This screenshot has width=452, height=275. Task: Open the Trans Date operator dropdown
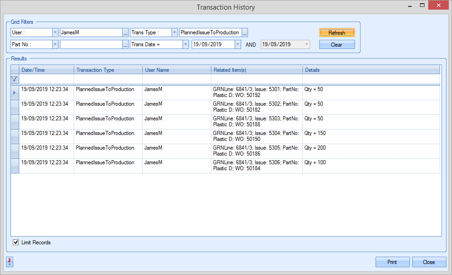coord(185,44)
